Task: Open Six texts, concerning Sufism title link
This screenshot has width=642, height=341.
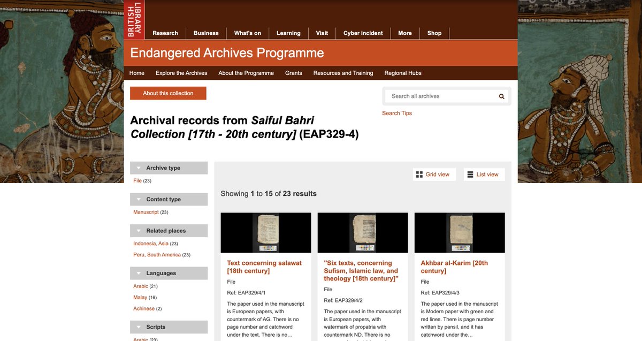Action: coord(361,271)
